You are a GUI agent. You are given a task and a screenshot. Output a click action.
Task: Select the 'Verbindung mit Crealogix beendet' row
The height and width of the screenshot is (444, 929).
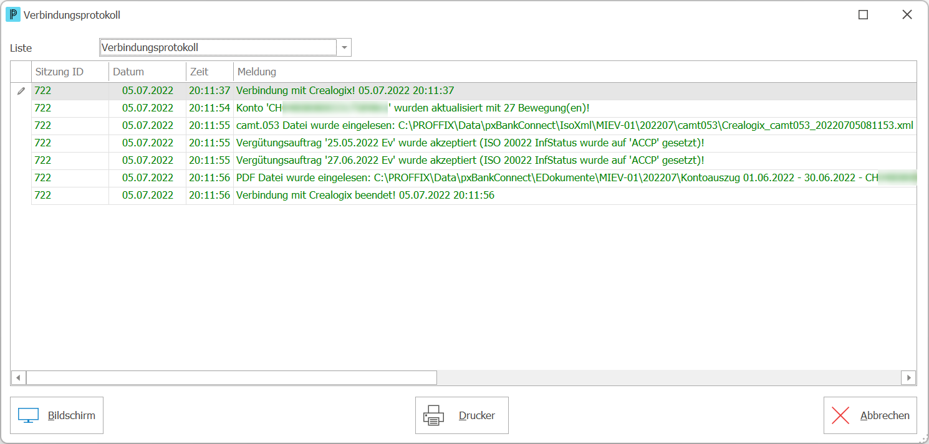pyautogui.click(x=474, y=196)
